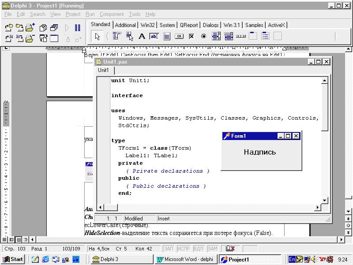Select the PopupMenu component
Viewport: 353px width, 265px height.
pos(129,36)
